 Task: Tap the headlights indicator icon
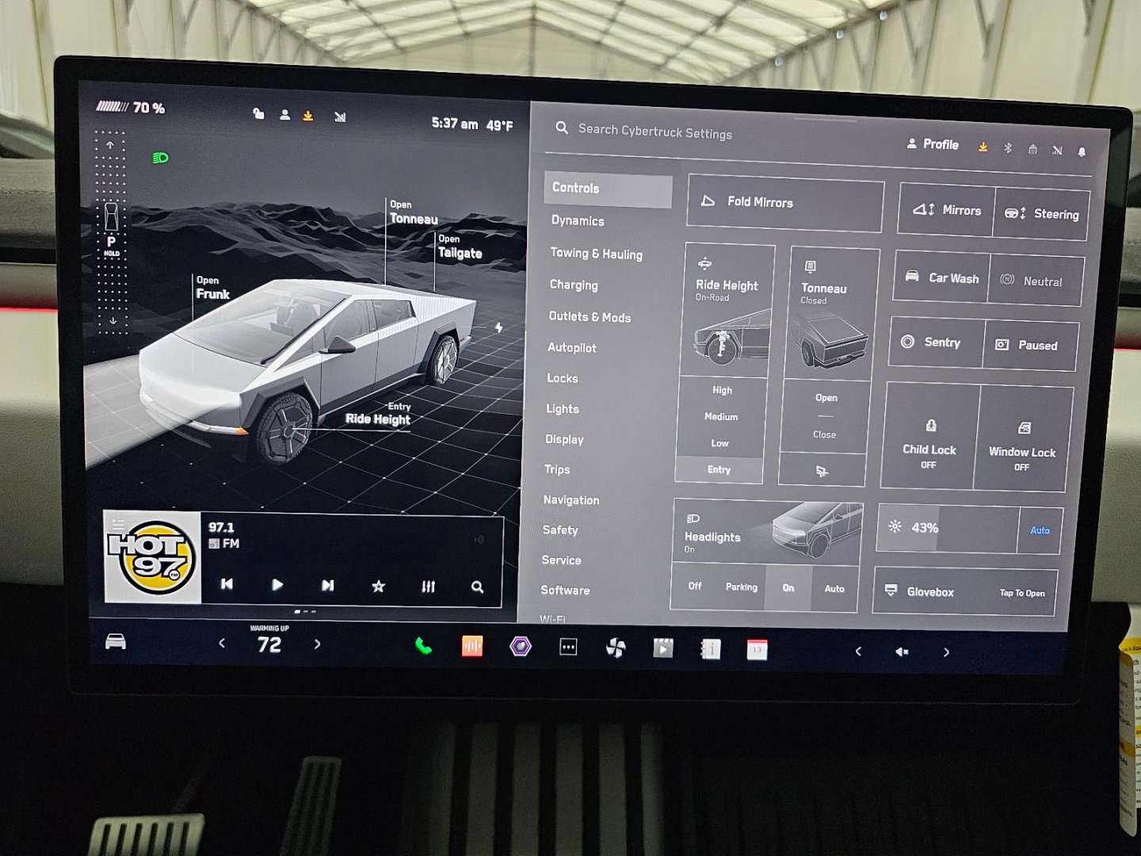click(160, 158)
